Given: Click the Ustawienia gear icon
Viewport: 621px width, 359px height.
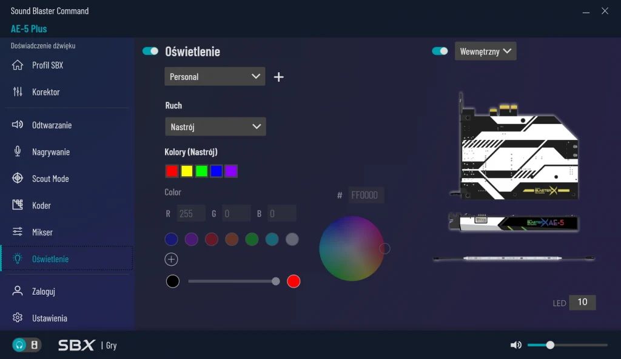Looking at the screenshot, I should click(18, 318).
